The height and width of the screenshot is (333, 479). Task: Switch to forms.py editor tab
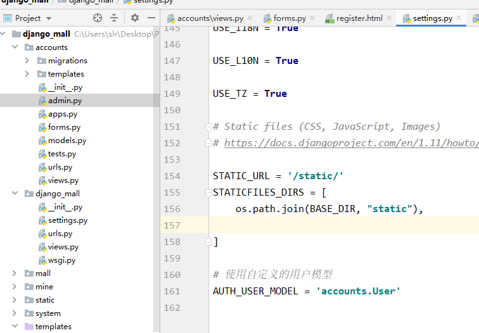(290, 18)
